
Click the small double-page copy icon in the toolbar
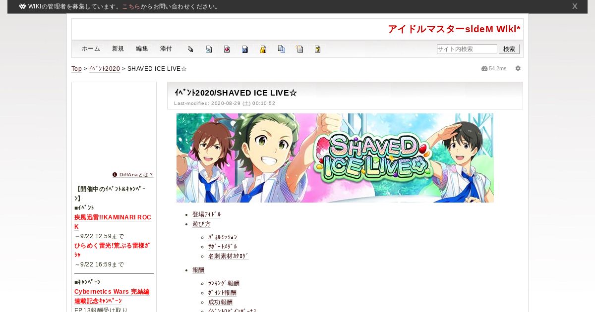[x=190, y=49]
